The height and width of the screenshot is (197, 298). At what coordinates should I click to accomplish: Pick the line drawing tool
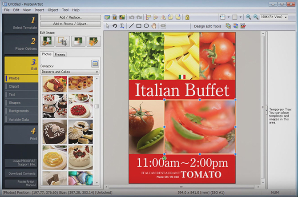[131, 26]
